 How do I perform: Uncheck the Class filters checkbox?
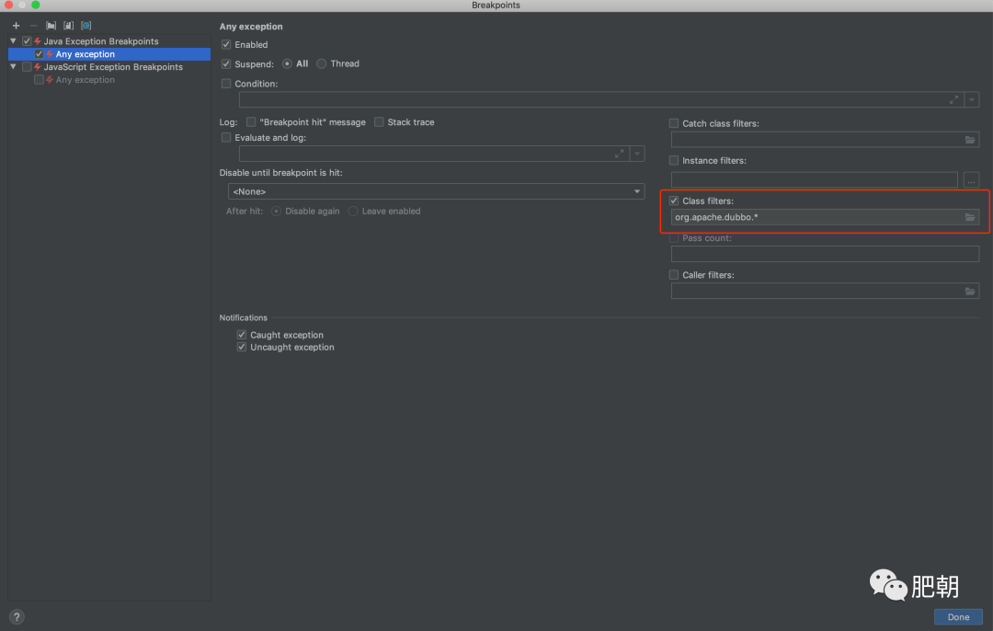(674, 201)
